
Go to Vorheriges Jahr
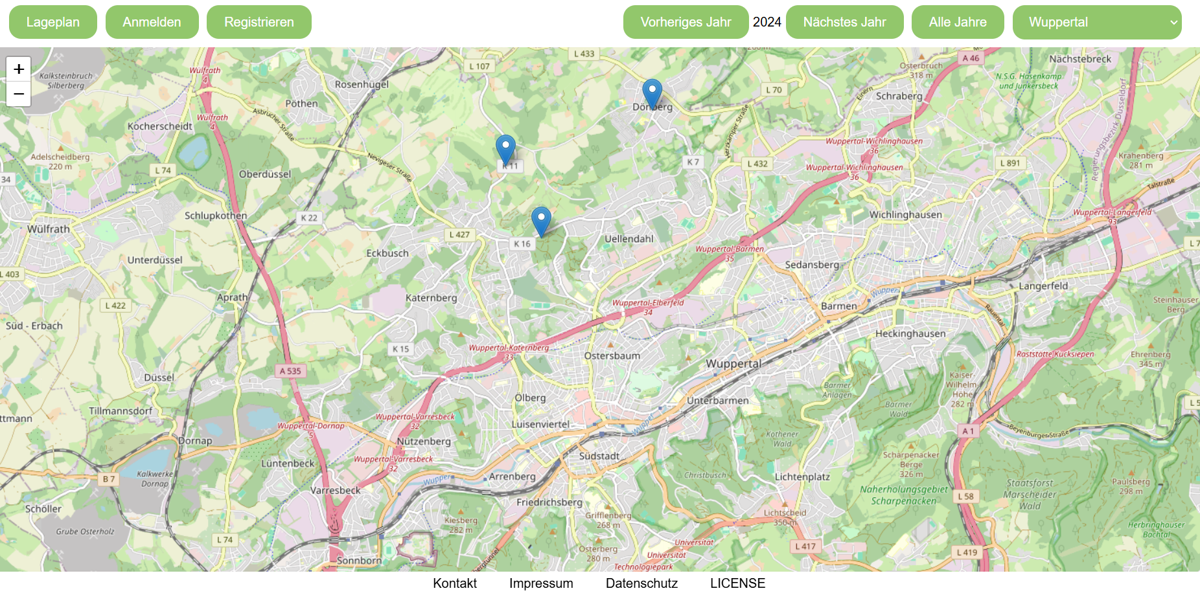pyautogui.click(x=686, y=22)
